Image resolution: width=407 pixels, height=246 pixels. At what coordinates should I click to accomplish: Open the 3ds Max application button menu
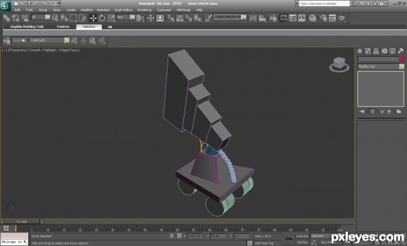5,5
